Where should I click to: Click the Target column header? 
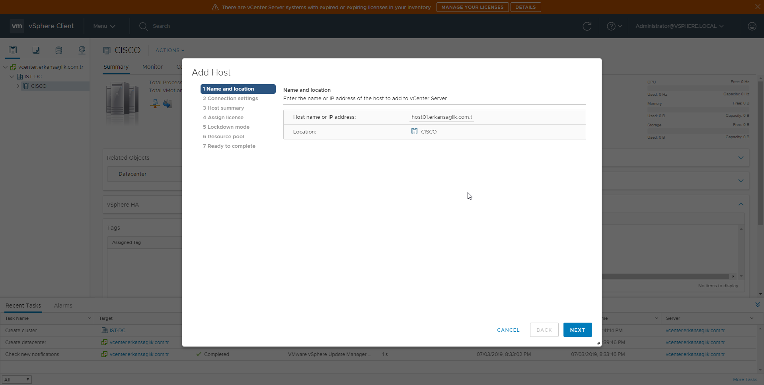click(106, 318)
